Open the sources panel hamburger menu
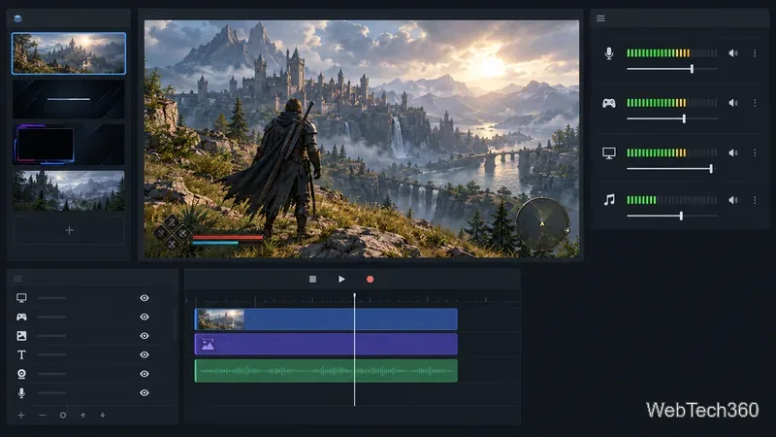The image size is (776, 437). (x=17, y=279)
